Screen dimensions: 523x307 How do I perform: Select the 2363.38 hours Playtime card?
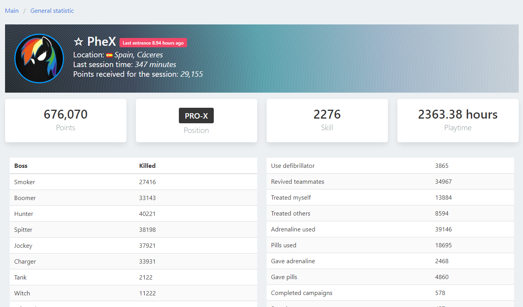click(x=458, y=121)
